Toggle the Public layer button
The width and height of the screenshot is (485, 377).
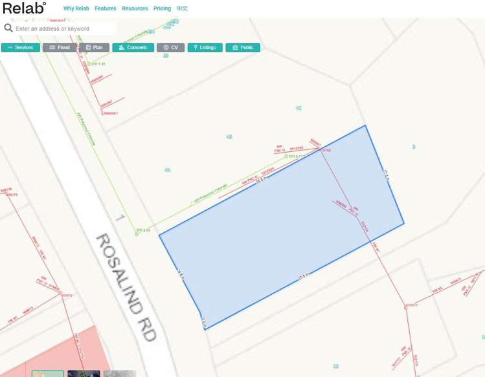[x=243, y=48]
